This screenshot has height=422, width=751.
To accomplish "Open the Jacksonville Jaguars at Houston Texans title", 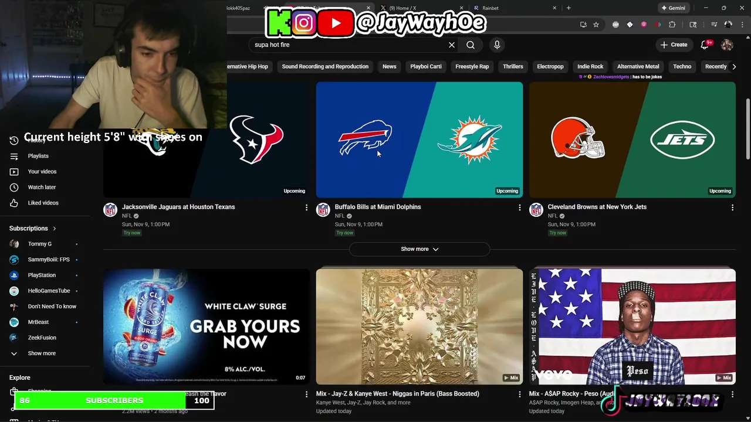I will tap(178, 207).
